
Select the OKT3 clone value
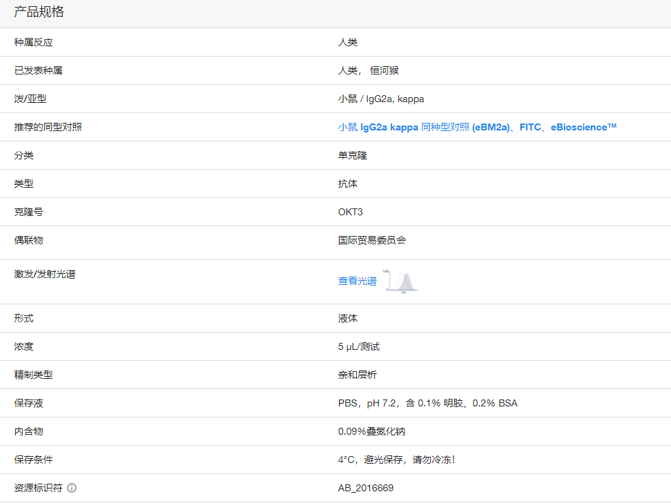click(x=350, y=212)
